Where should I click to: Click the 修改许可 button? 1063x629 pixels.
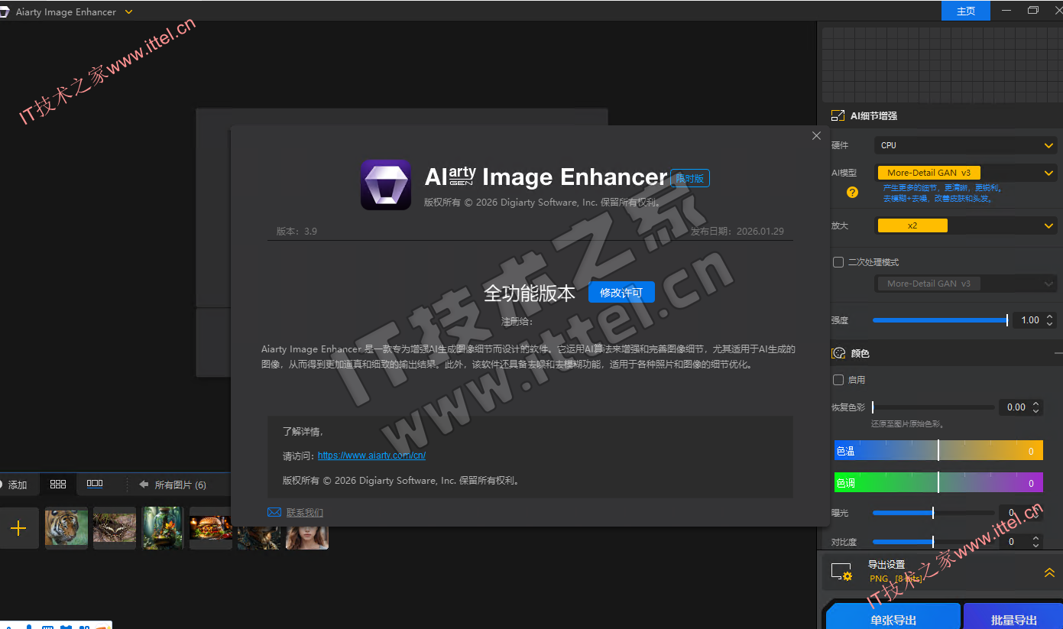coord(621,293)
